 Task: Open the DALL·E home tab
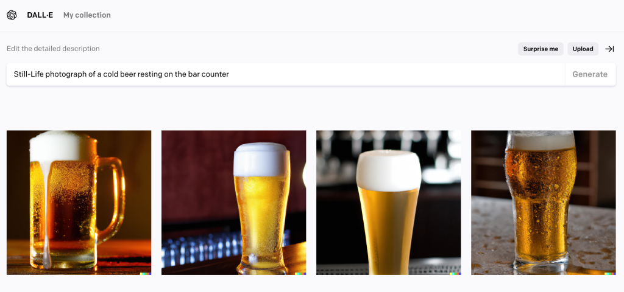tap(40, 15)
